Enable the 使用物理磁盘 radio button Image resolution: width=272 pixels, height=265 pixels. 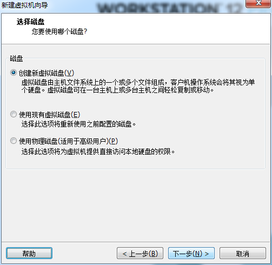pyautogui.click(x=14, y=141)
